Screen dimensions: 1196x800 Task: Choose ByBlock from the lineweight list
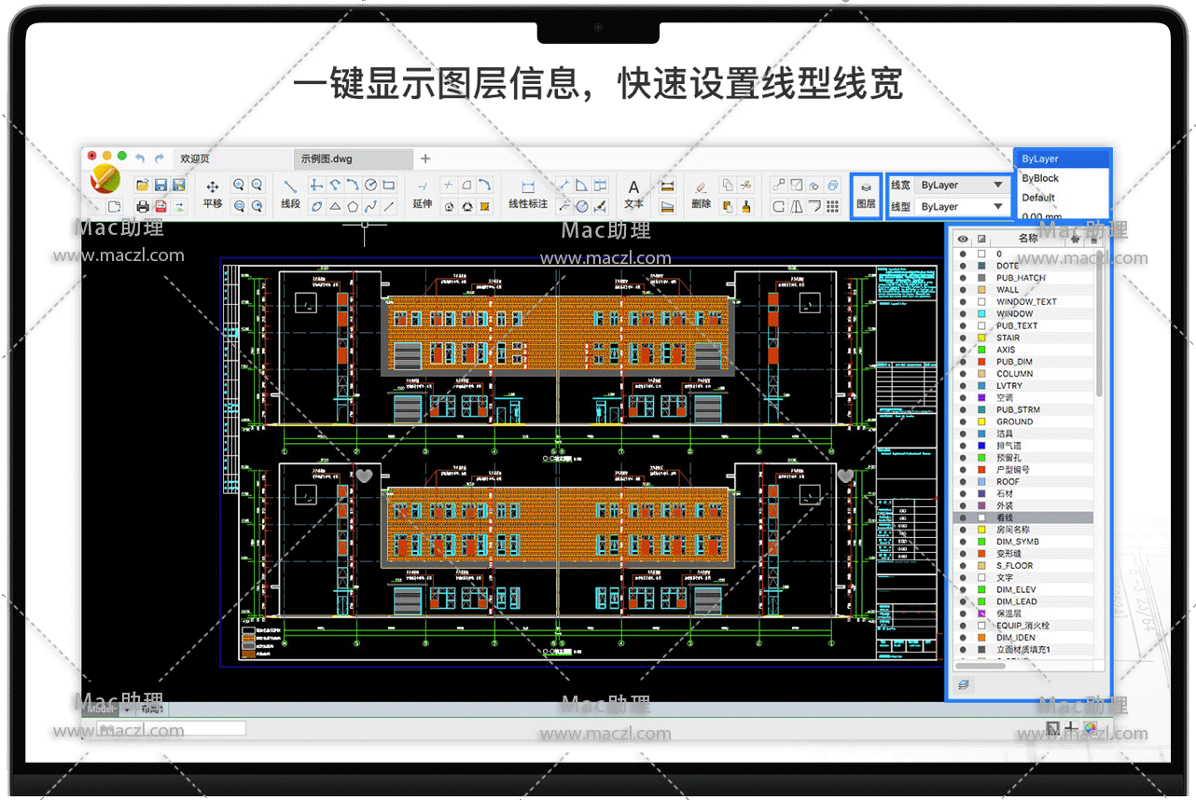1040,178
